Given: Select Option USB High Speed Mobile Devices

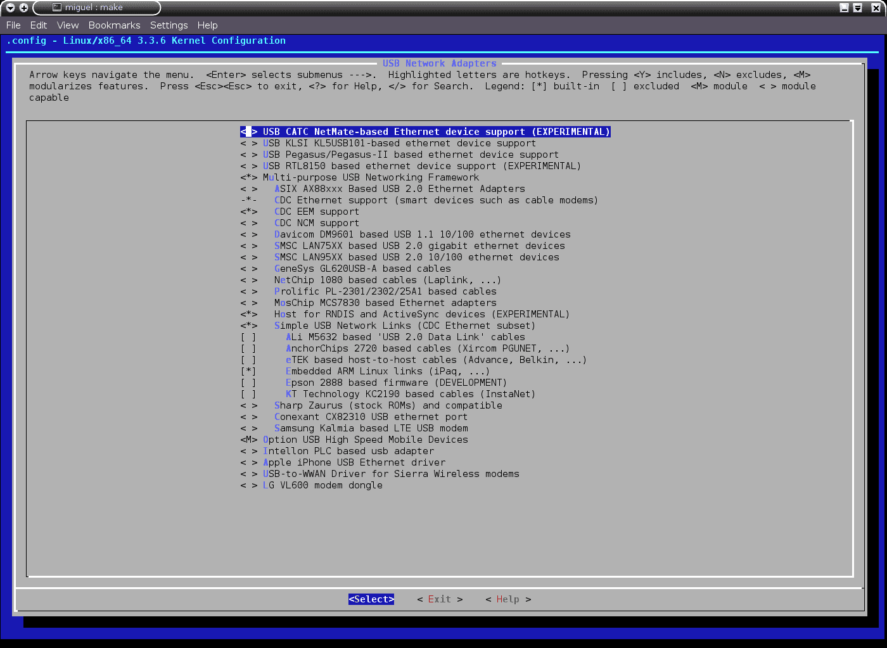Looking at the screenshot, I should tap(354, 440).
